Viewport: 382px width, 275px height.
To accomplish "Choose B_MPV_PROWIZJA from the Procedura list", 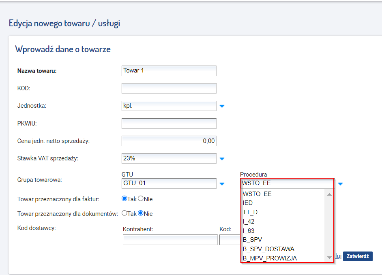I will (283, 258).
